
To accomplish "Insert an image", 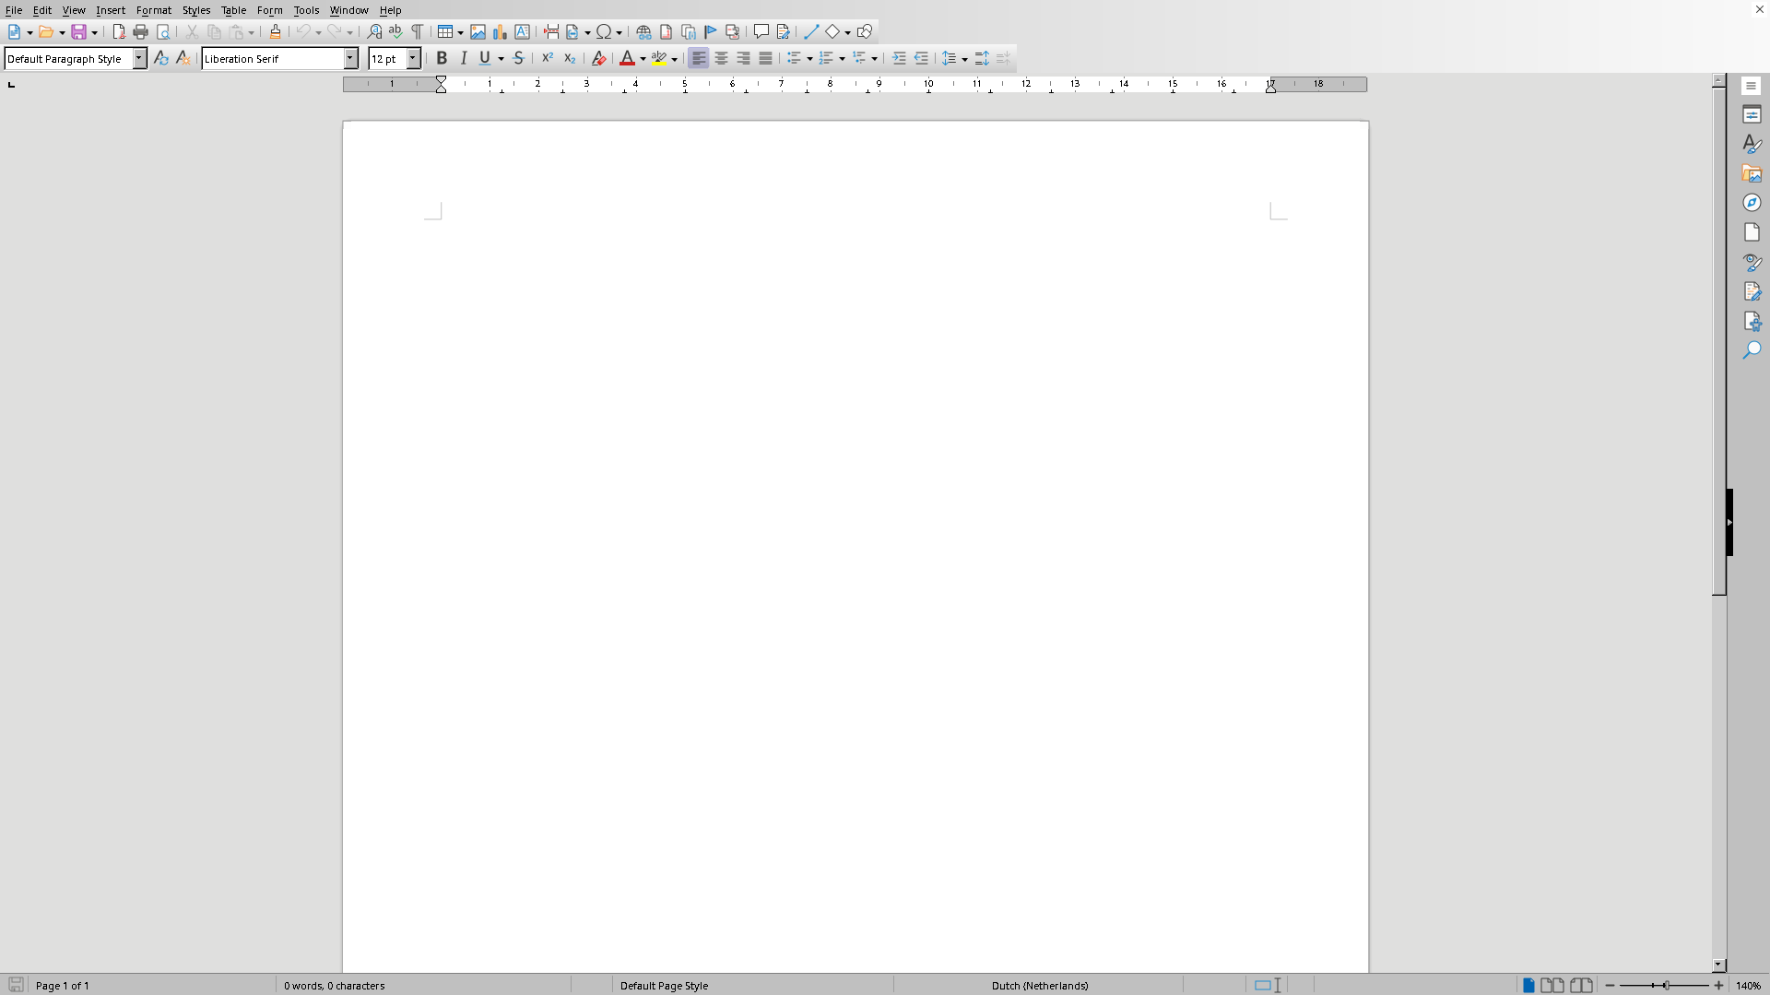I will click(x=478, y=32).
